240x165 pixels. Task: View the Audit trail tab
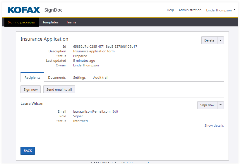[101, 78]
